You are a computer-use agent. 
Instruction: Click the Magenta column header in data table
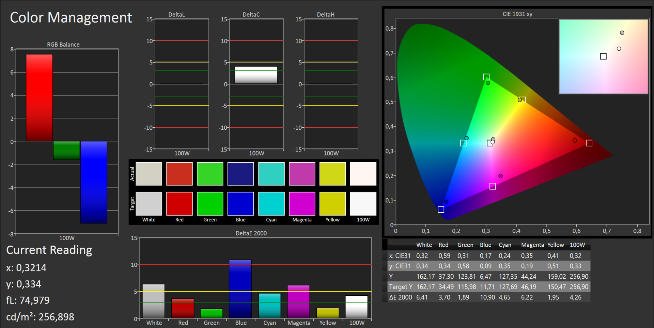[x=532, y=245]
